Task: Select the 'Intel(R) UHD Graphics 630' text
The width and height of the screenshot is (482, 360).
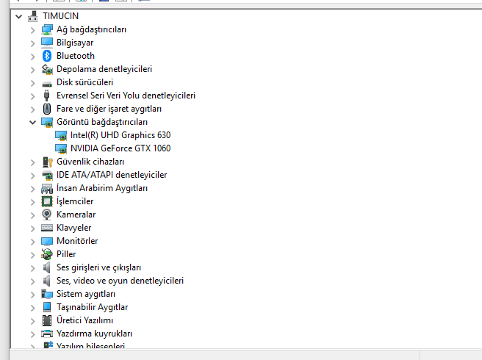Action: (120, 135)
